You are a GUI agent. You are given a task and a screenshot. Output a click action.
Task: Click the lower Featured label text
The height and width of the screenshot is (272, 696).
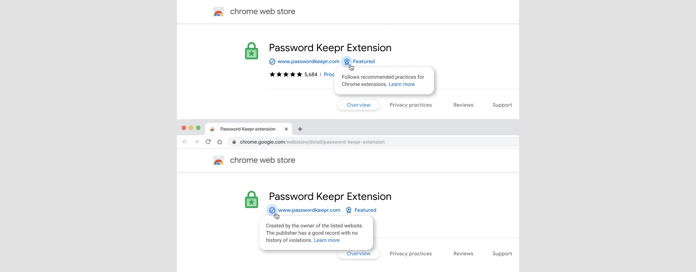pyautogui.click(x=365, y=210)
